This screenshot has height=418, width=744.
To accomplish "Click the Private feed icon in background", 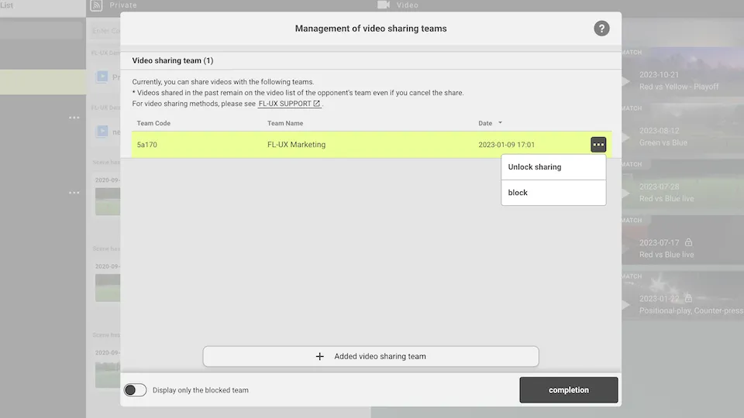I will pyautogui.click(x=96, y=5).
